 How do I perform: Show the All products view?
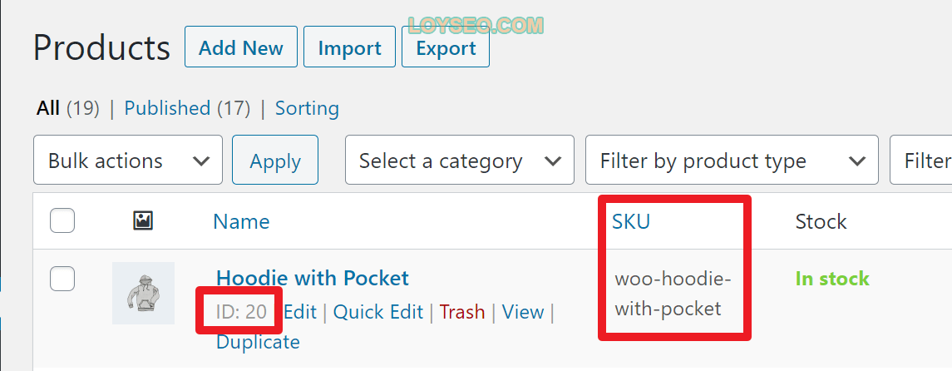tap(48, 108)
